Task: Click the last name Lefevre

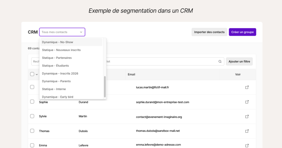Action: point(83,145)
